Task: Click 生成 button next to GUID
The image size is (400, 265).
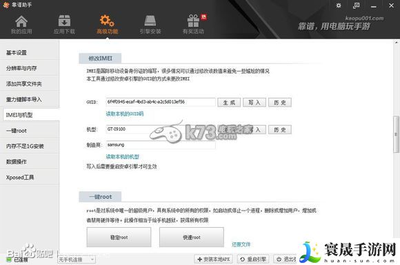Action: coord(229,103)
